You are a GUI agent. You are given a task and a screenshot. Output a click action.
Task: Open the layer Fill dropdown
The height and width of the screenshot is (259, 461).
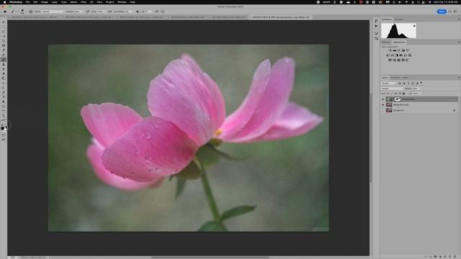click(420, 94)
